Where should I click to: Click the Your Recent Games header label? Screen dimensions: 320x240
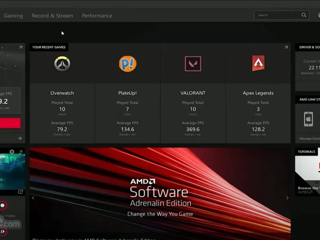pyautogui.click(x=49, y=47)
